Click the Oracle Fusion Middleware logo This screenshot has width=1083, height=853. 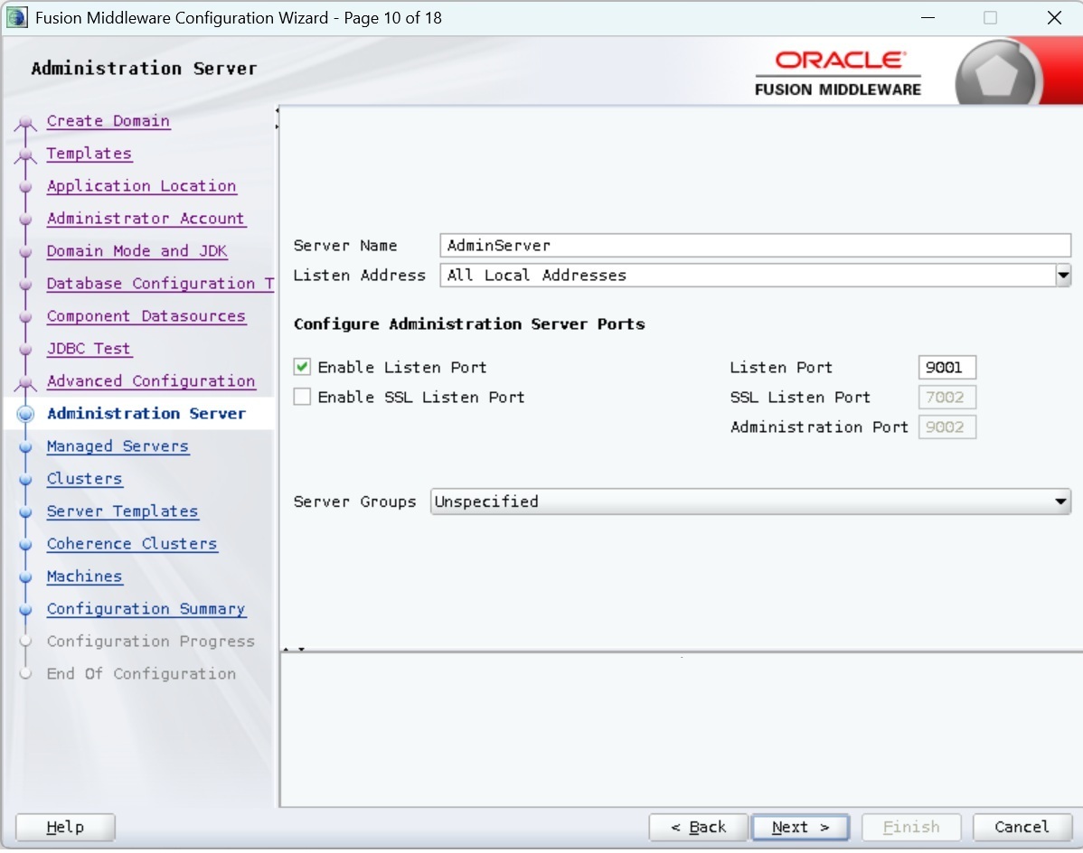click(x=838, y=73)
